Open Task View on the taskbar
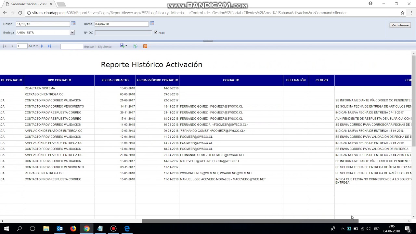416x234 pixels. pos(32,228)
